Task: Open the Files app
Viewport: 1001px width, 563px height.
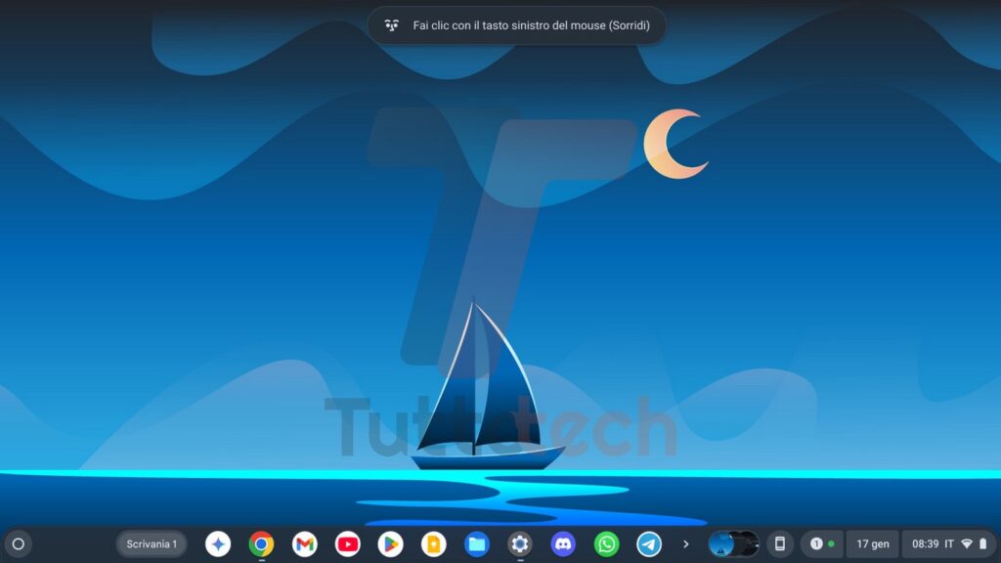Action: tap(476, 544)
